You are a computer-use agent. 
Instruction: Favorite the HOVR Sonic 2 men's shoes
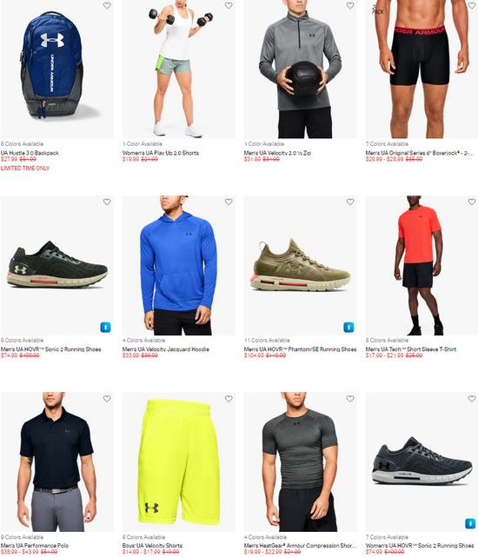click(107, 202)
